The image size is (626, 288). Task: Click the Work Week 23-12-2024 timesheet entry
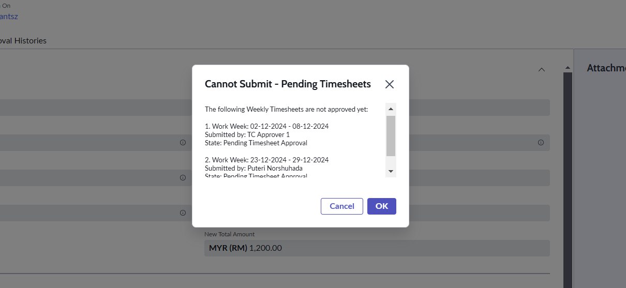[x=266, y=160]
